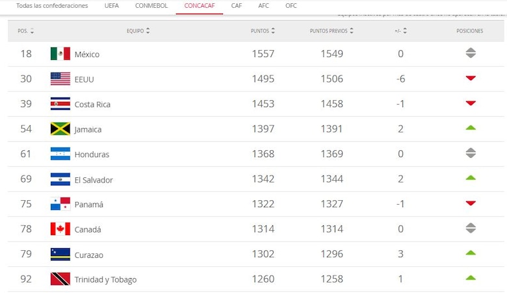The height and width of the screenshot is (293, 507).
Task: Click the green up arrow for Jamaica
Action: click(x=471, y=128)
